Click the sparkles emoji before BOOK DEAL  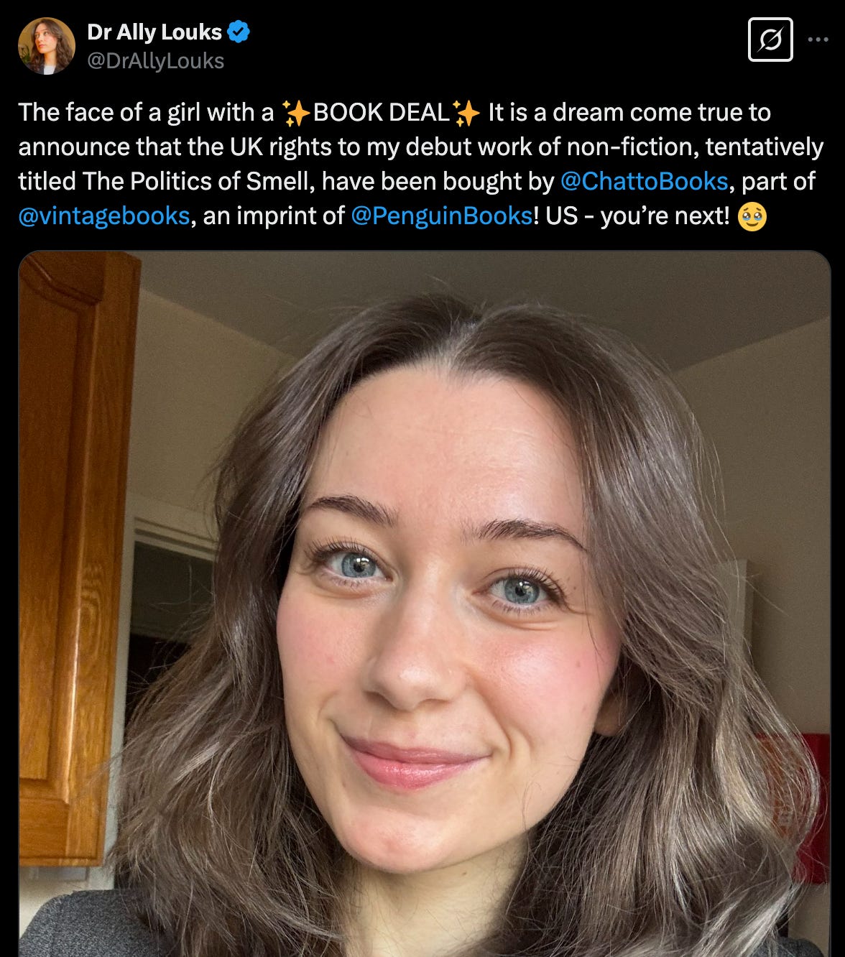tap(295, 113)
